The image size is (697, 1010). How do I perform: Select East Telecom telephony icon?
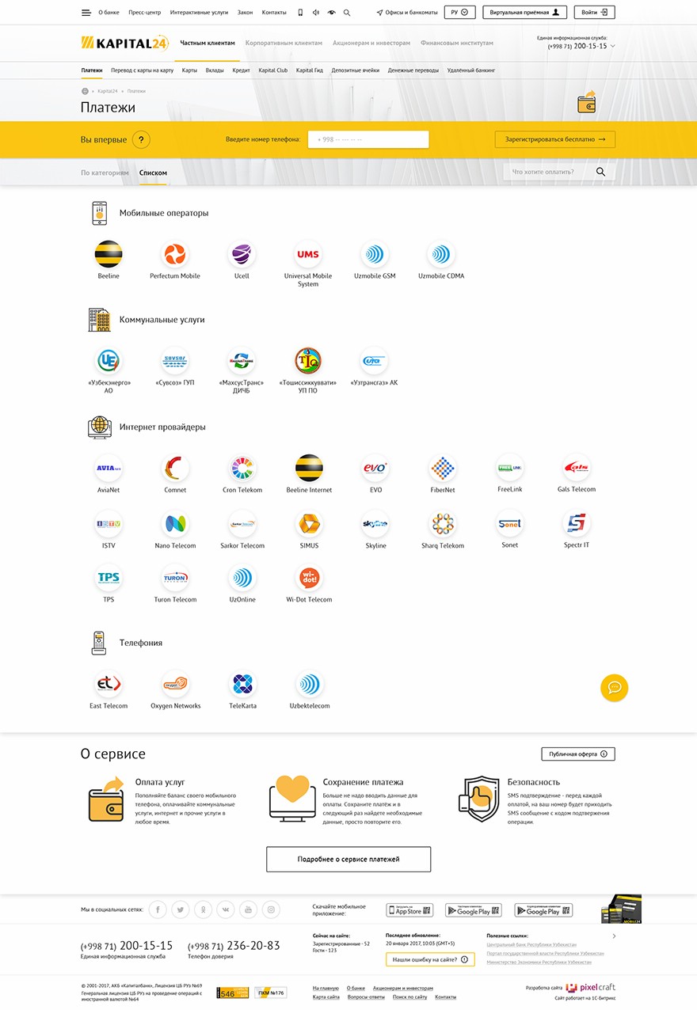click(109, 684)
